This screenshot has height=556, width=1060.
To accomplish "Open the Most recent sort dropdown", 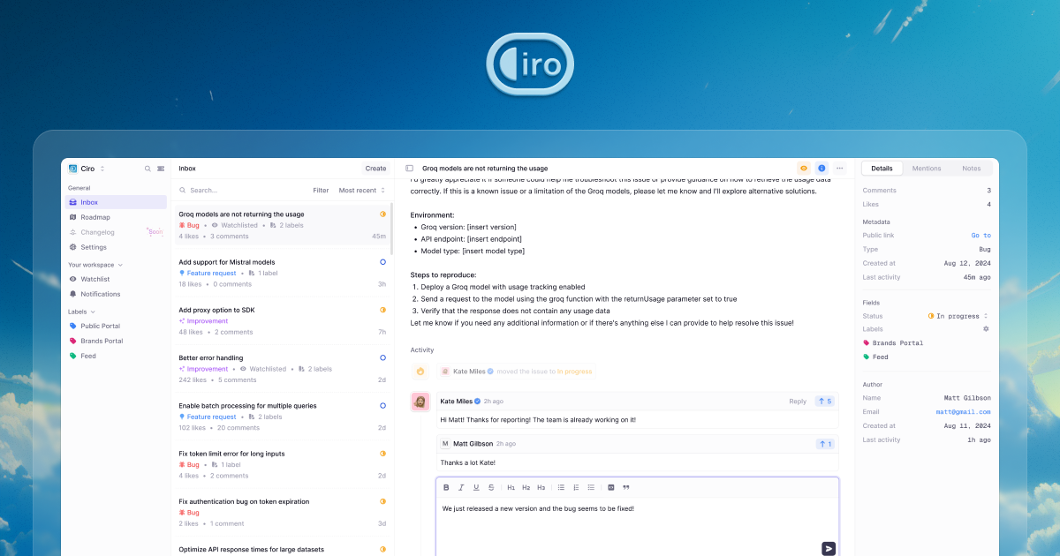I will point(362,190).
